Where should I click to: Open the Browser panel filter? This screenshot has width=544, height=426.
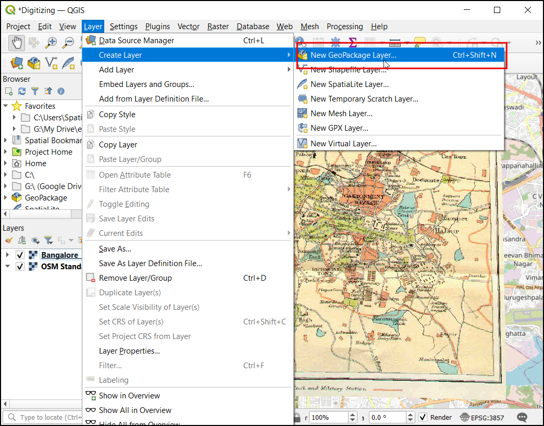[35, 91]
